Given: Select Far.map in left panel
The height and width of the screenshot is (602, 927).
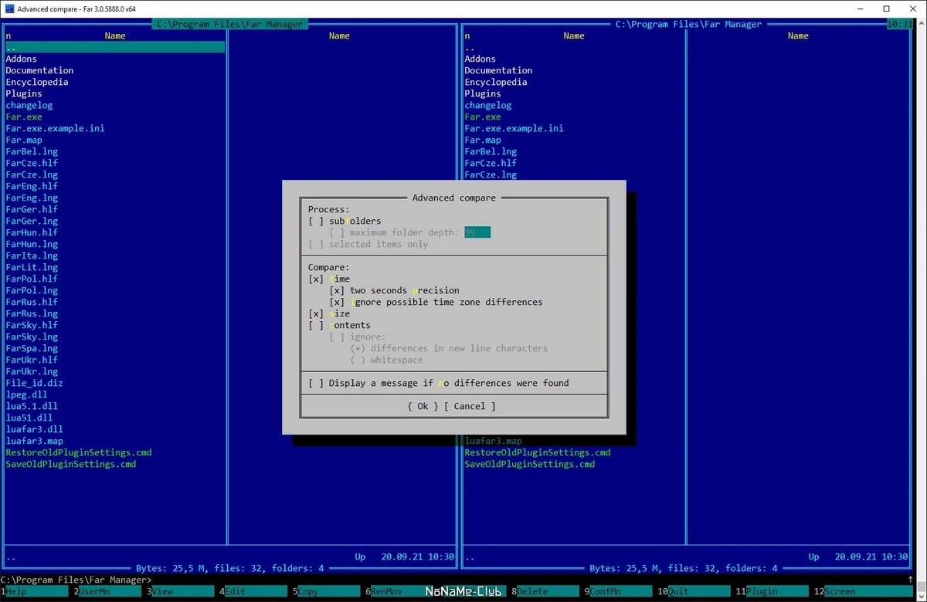Looking at the screenshot, I should [x=24, y=140].
